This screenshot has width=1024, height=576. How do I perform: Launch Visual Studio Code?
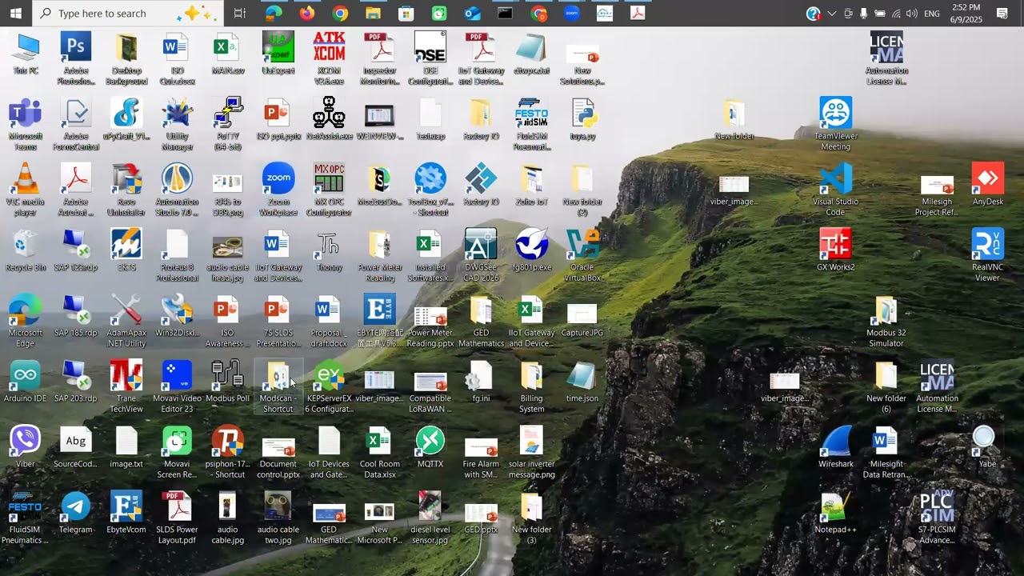[835, 190]
